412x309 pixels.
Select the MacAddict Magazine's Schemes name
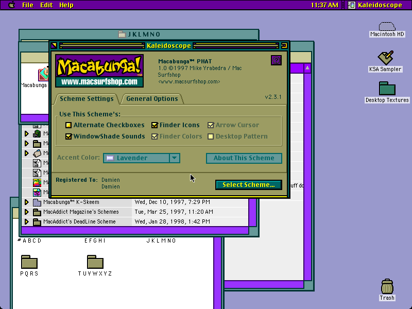pos(81,212)
